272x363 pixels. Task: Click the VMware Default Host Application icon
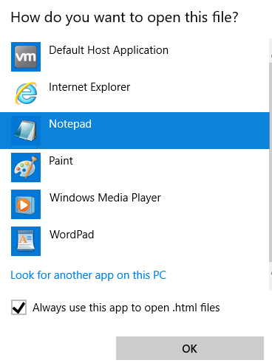(26, 57)
